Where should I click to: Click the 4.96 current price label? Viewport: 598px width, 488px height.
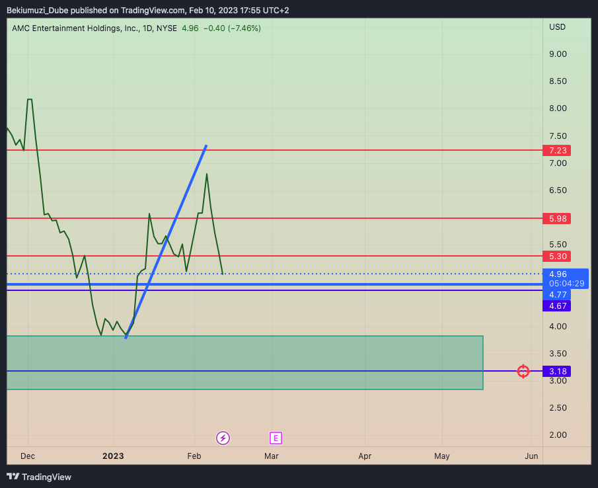(558, 274)
